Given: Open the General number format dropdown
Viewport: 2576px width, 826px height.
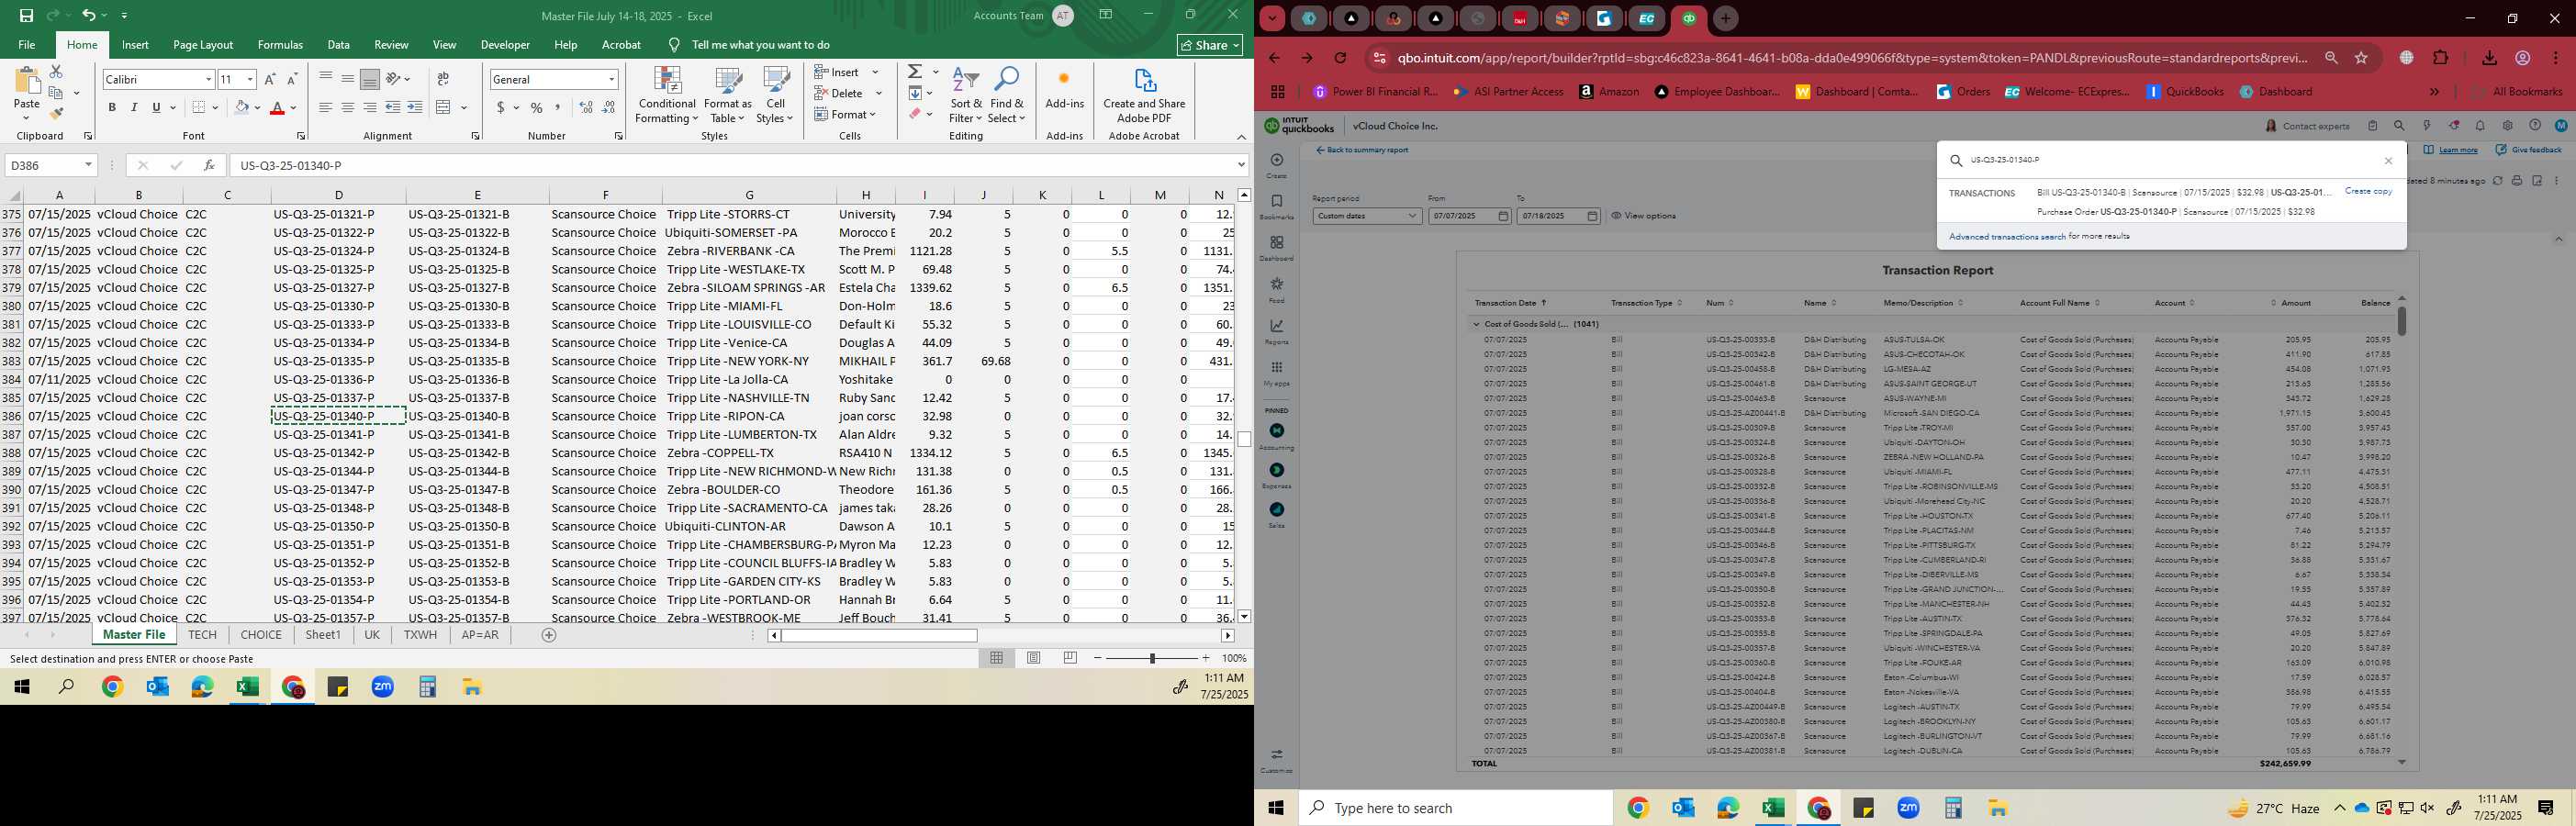Looking at the screenshot, I should pos(611,79).
